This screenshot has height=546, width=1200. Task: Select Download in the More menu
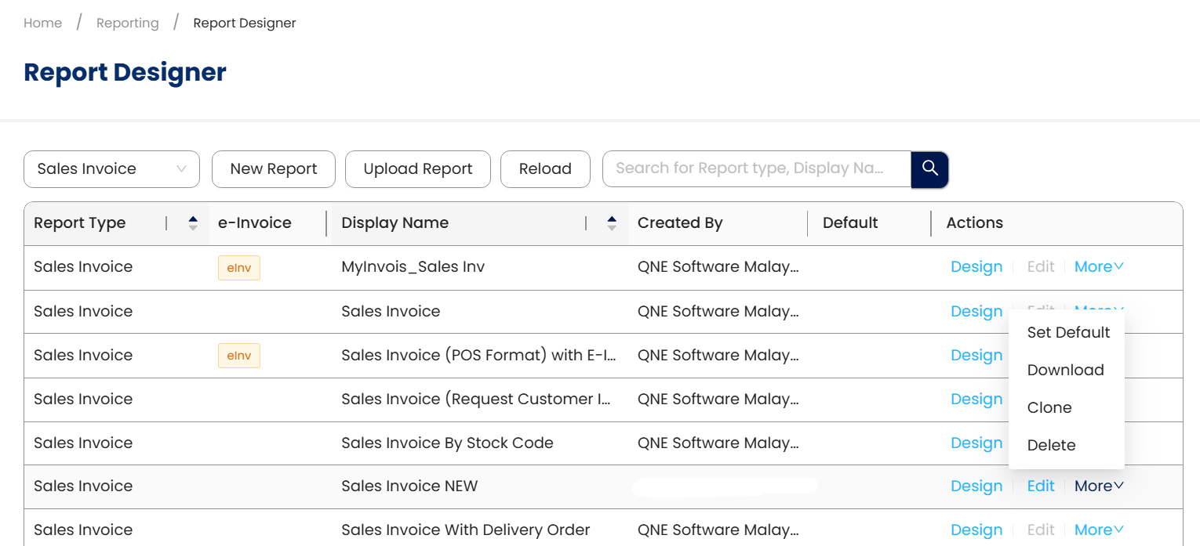(1065, 370)
